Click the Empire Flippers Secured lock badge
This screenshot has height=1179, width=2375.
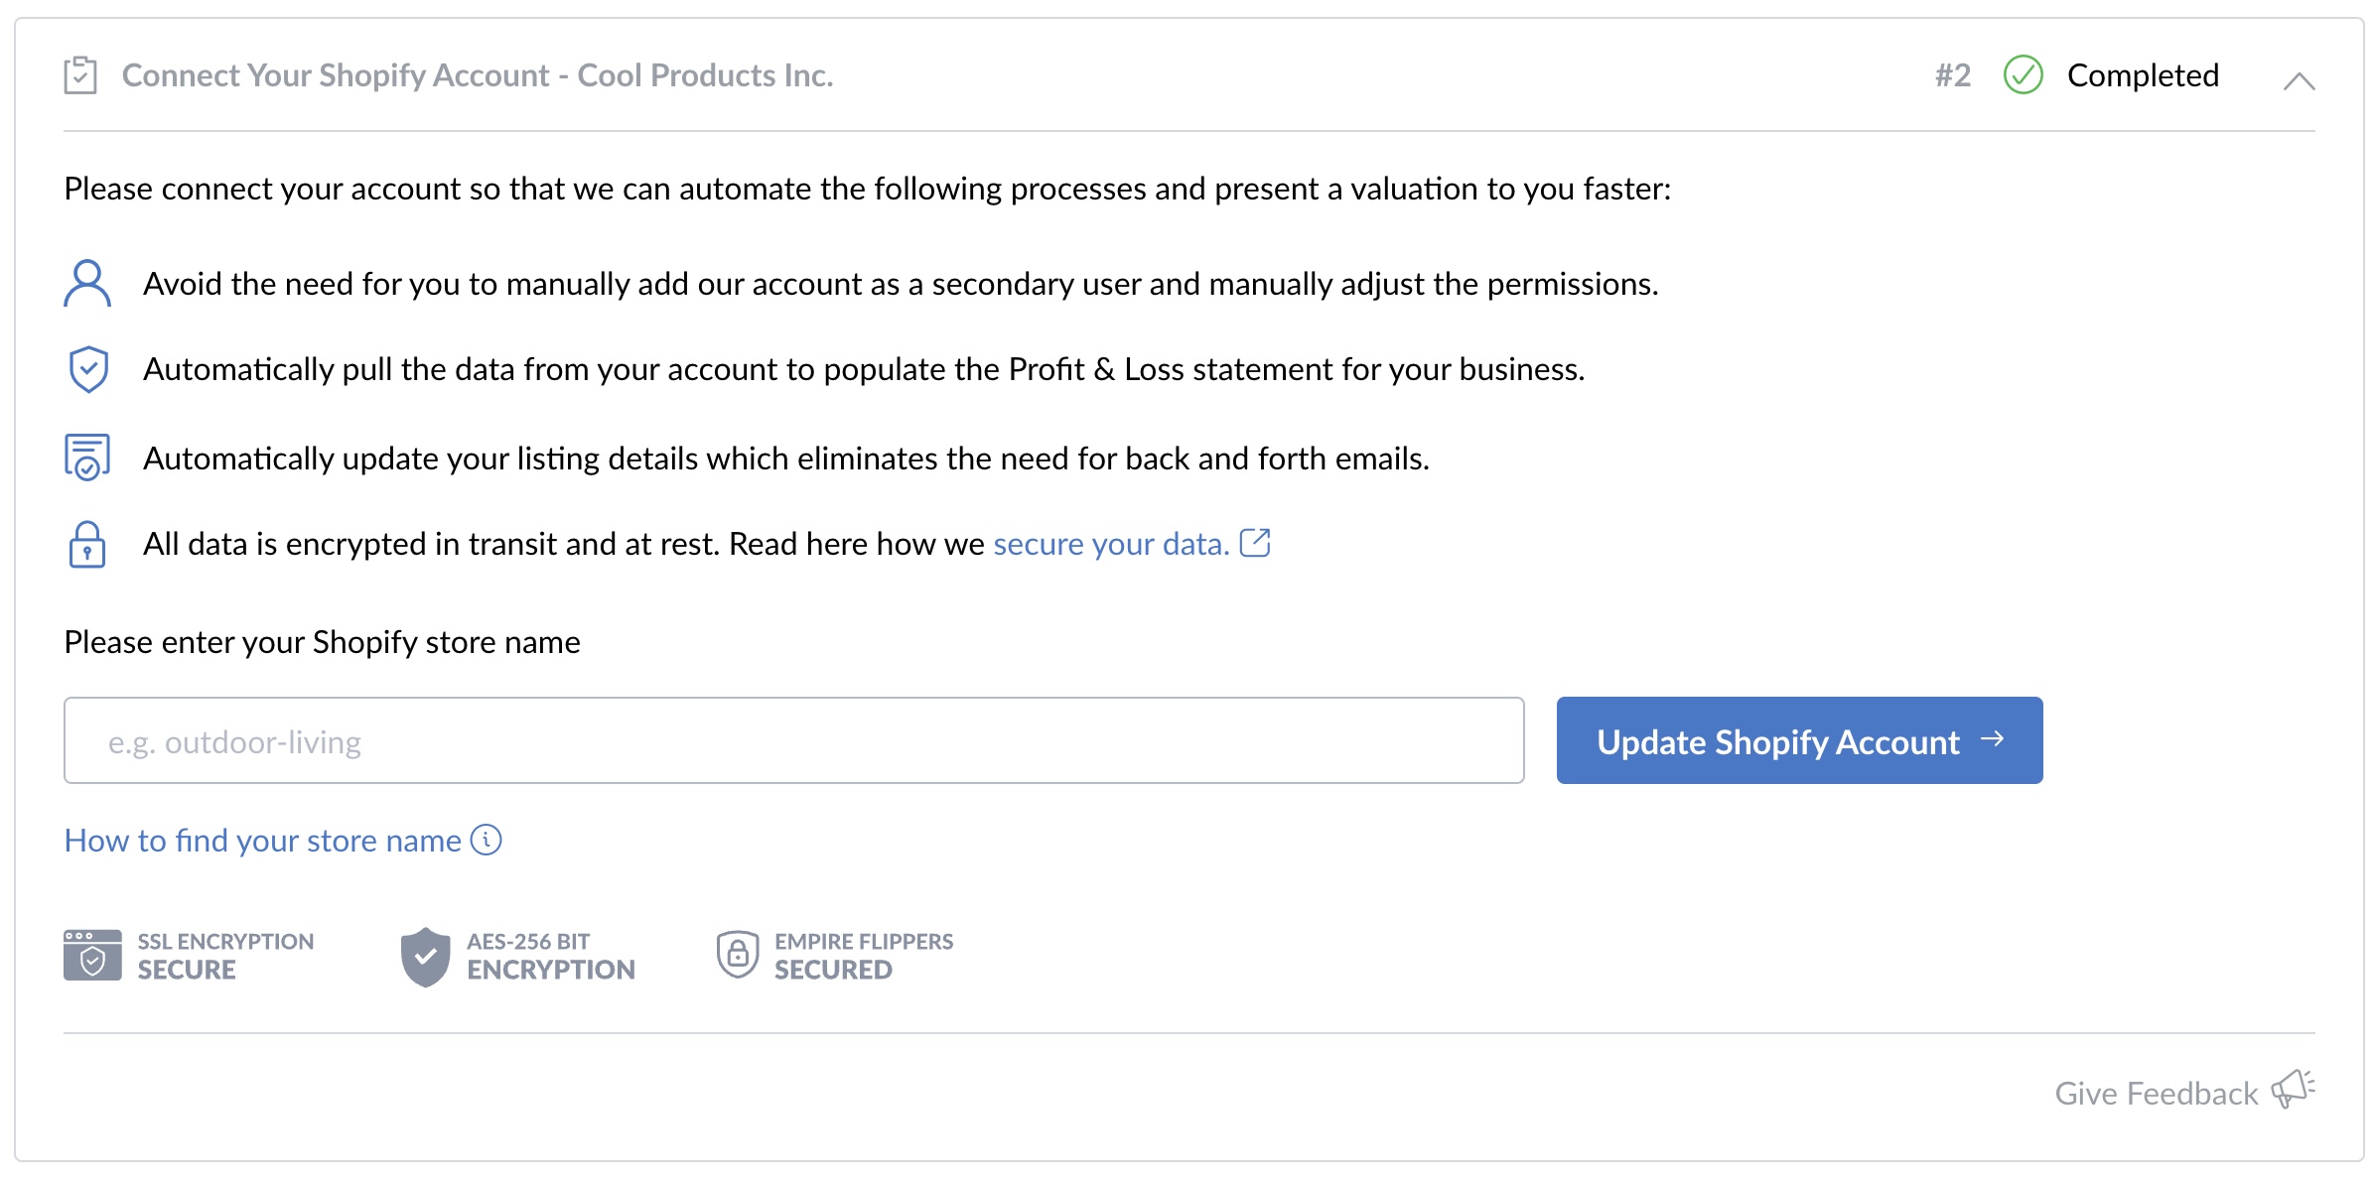click(x=738, y=955)
